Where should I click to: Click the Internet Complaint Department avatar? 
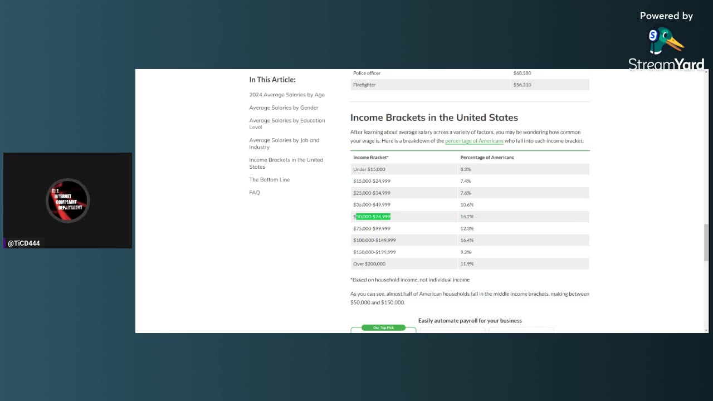68,200
